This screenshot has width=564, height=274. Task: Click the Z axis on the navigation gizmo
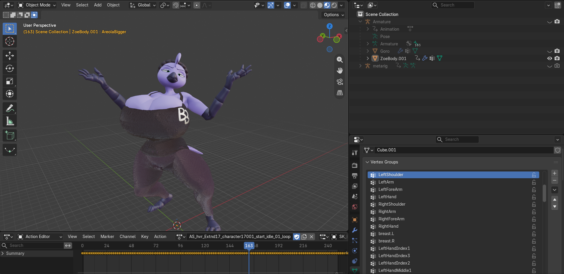[330, 26]
